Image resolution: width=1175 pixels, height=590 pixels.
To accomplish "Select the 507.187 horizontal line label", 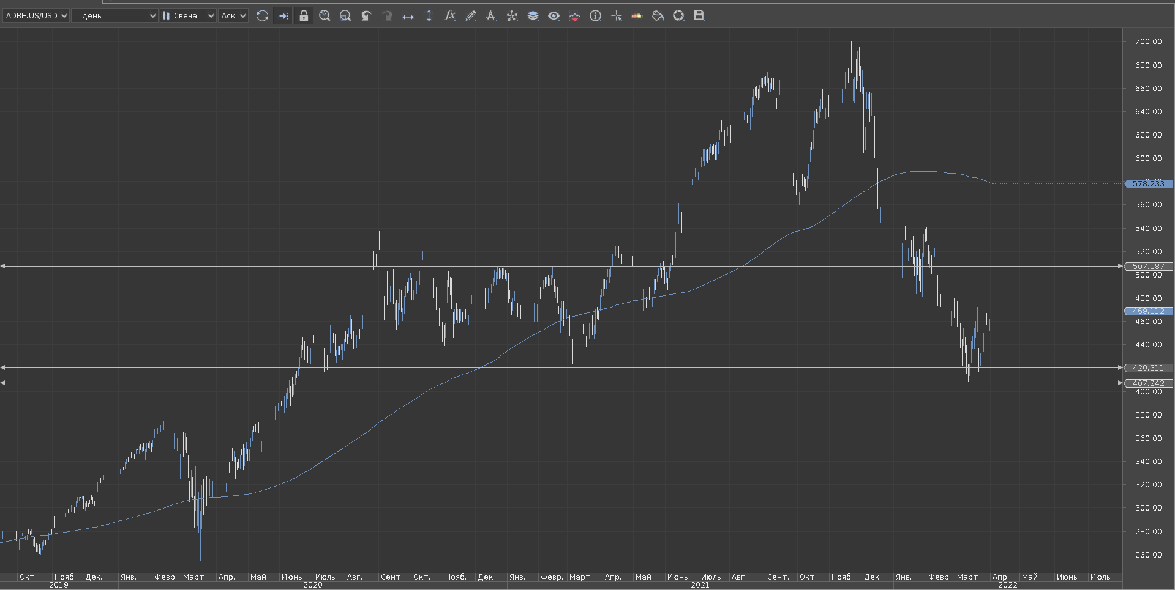I will (x=1149, y=266).
